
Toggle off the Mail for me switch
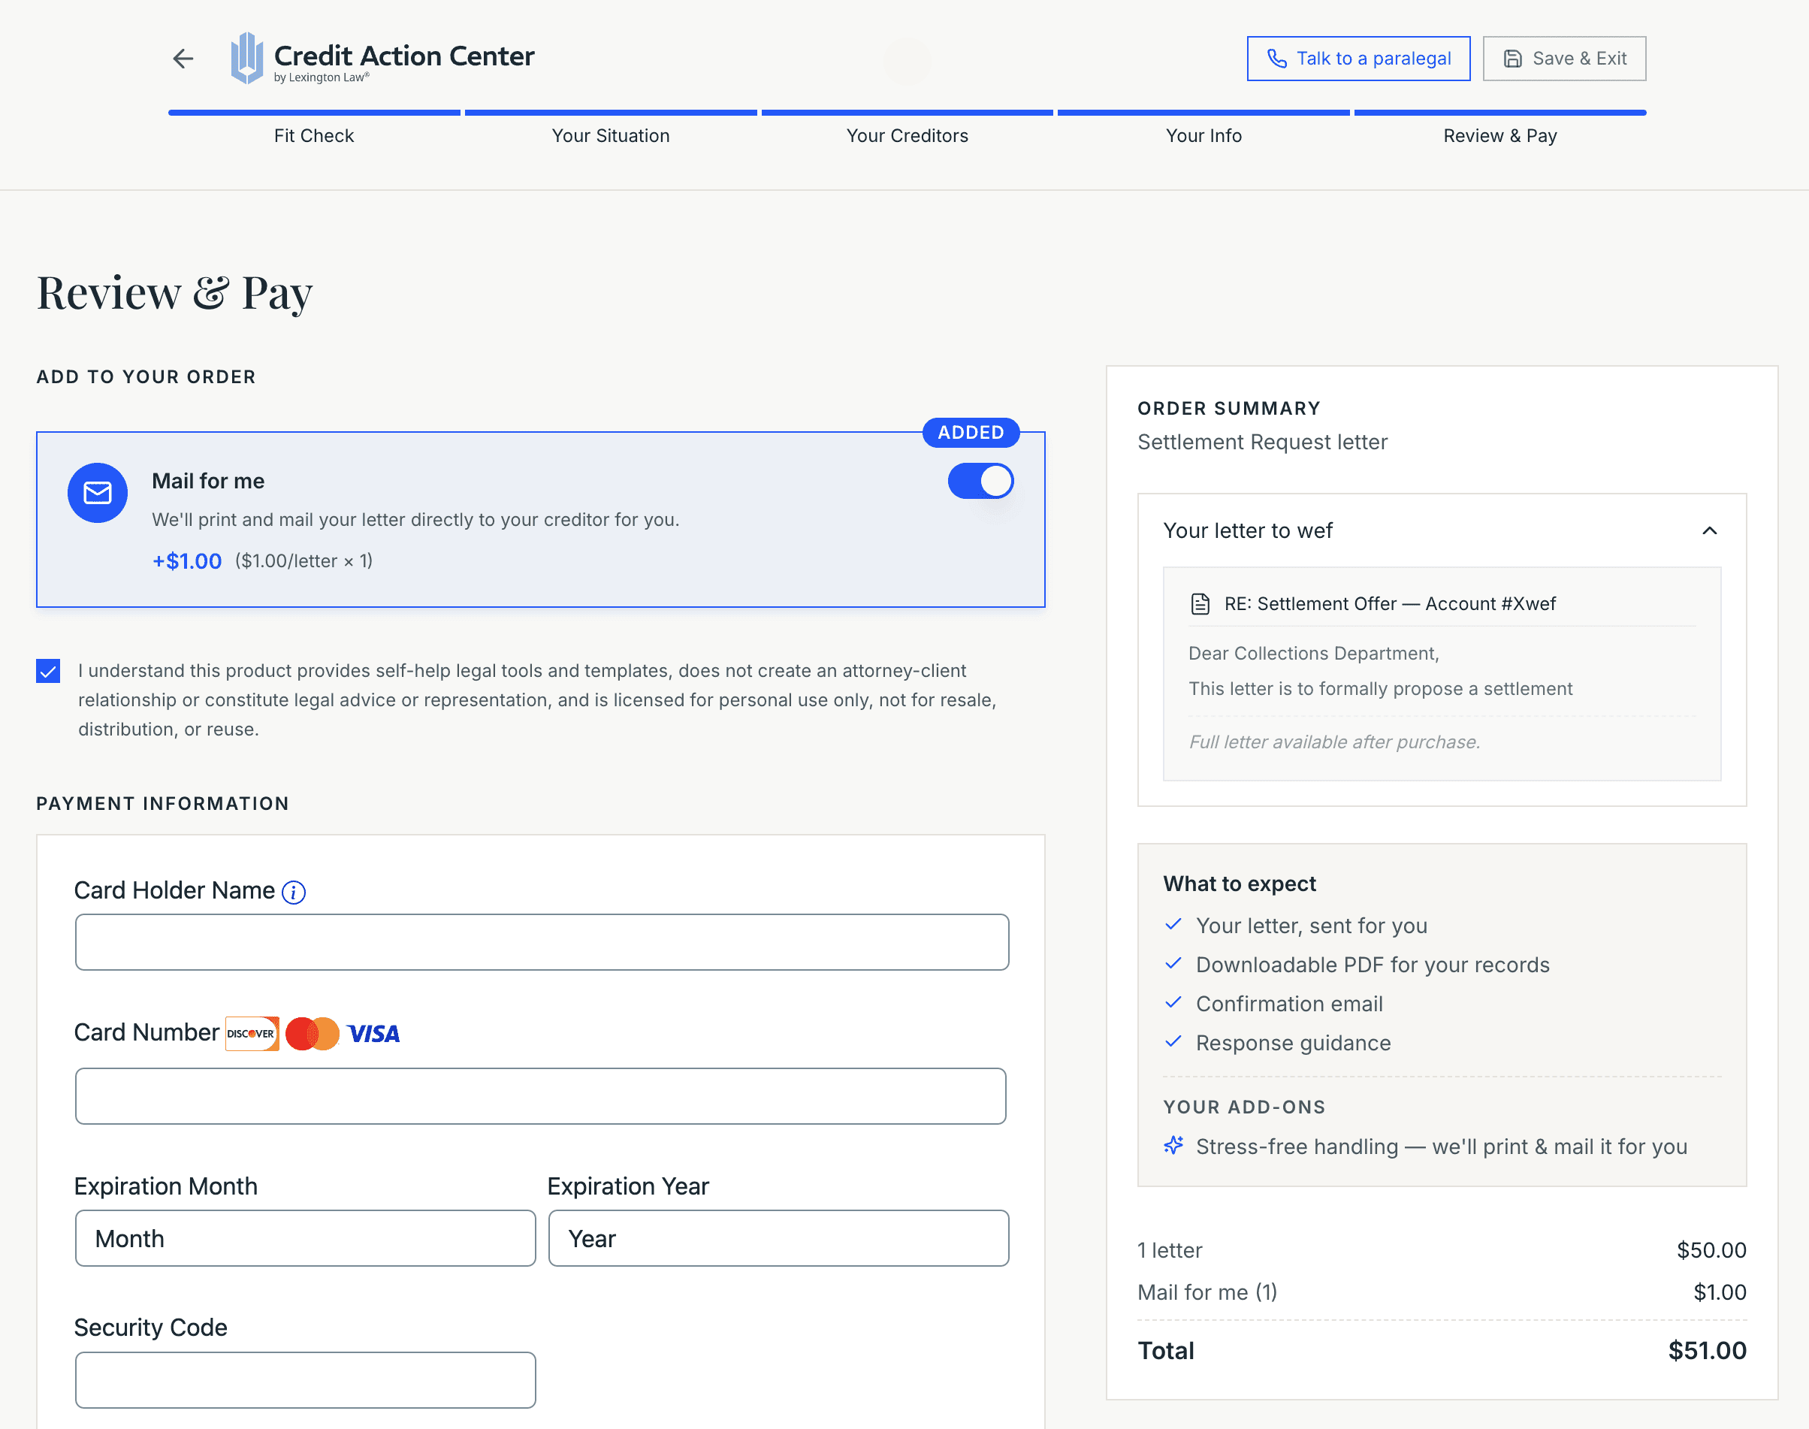[980, 481]
